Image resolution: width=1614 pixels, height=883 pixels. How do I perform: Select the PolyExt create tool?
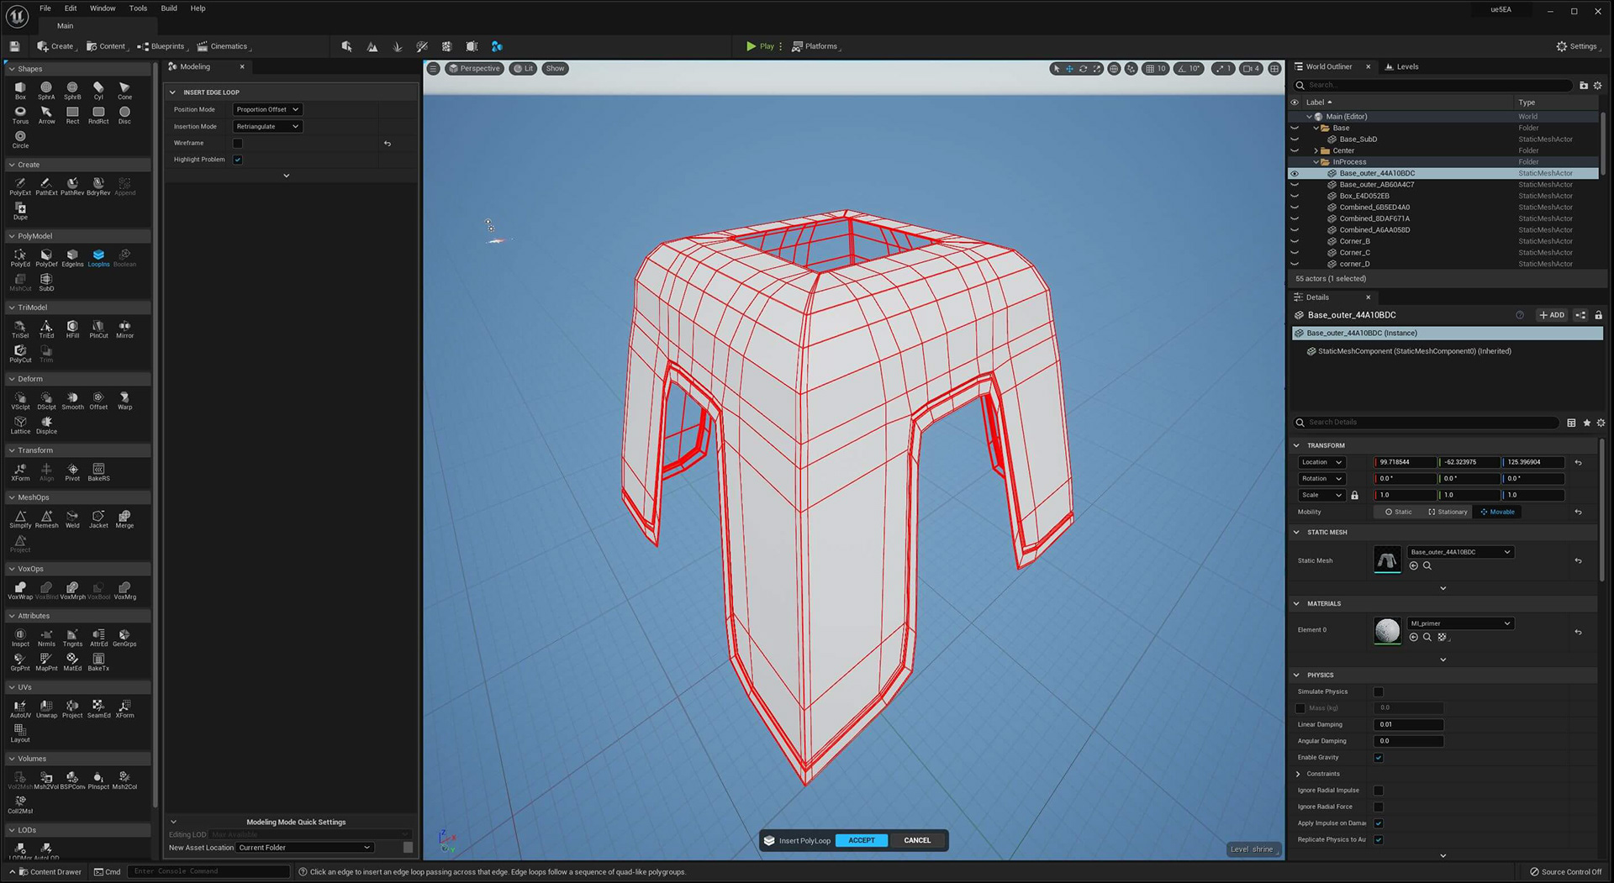tap(20, 186)
